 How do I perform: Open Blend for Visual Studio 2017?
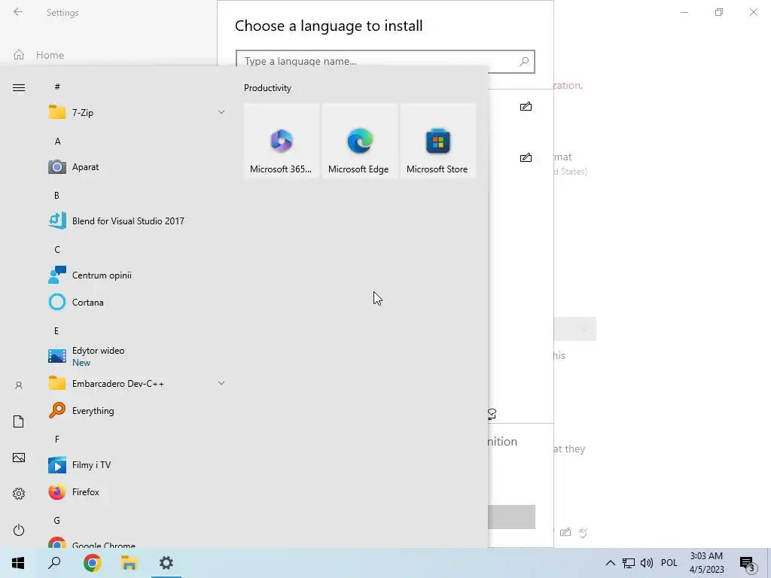(136, 221)
